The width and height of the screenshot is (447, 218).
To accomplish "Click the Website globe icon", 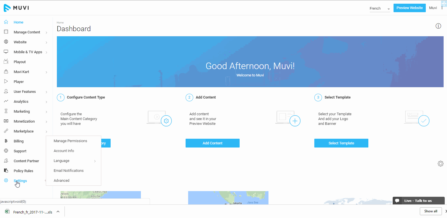I will 6,42.
